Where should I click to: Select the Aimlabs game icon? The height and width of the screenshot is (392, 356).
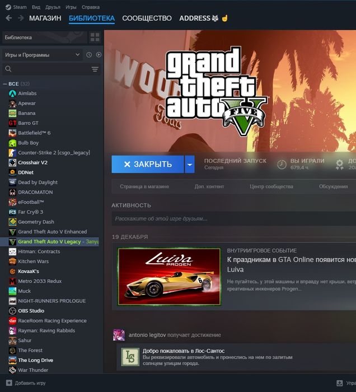coord(12,94)
